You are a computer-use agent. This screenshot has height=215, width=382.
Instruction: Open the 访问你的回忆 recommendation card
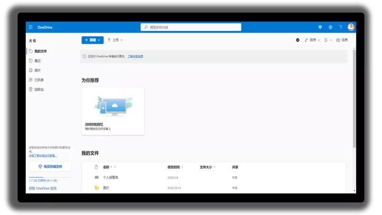point(113,111)
